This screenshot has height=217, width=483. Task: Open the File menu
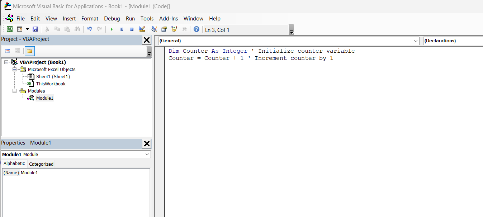click(20, 18)
